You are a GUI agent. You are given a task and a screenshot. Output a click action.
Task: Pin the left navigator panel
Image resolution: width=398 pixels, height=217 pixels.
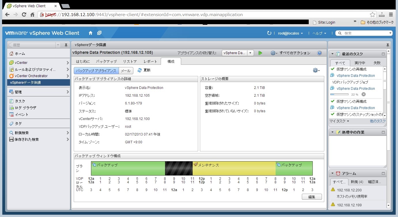click(x=66, y=45)
